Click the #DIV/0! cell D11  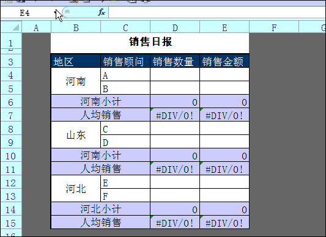(175, 169)
